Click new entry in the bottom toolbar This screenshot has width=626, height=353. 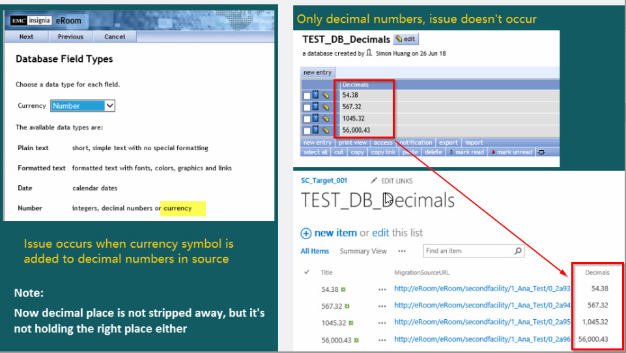317,142
